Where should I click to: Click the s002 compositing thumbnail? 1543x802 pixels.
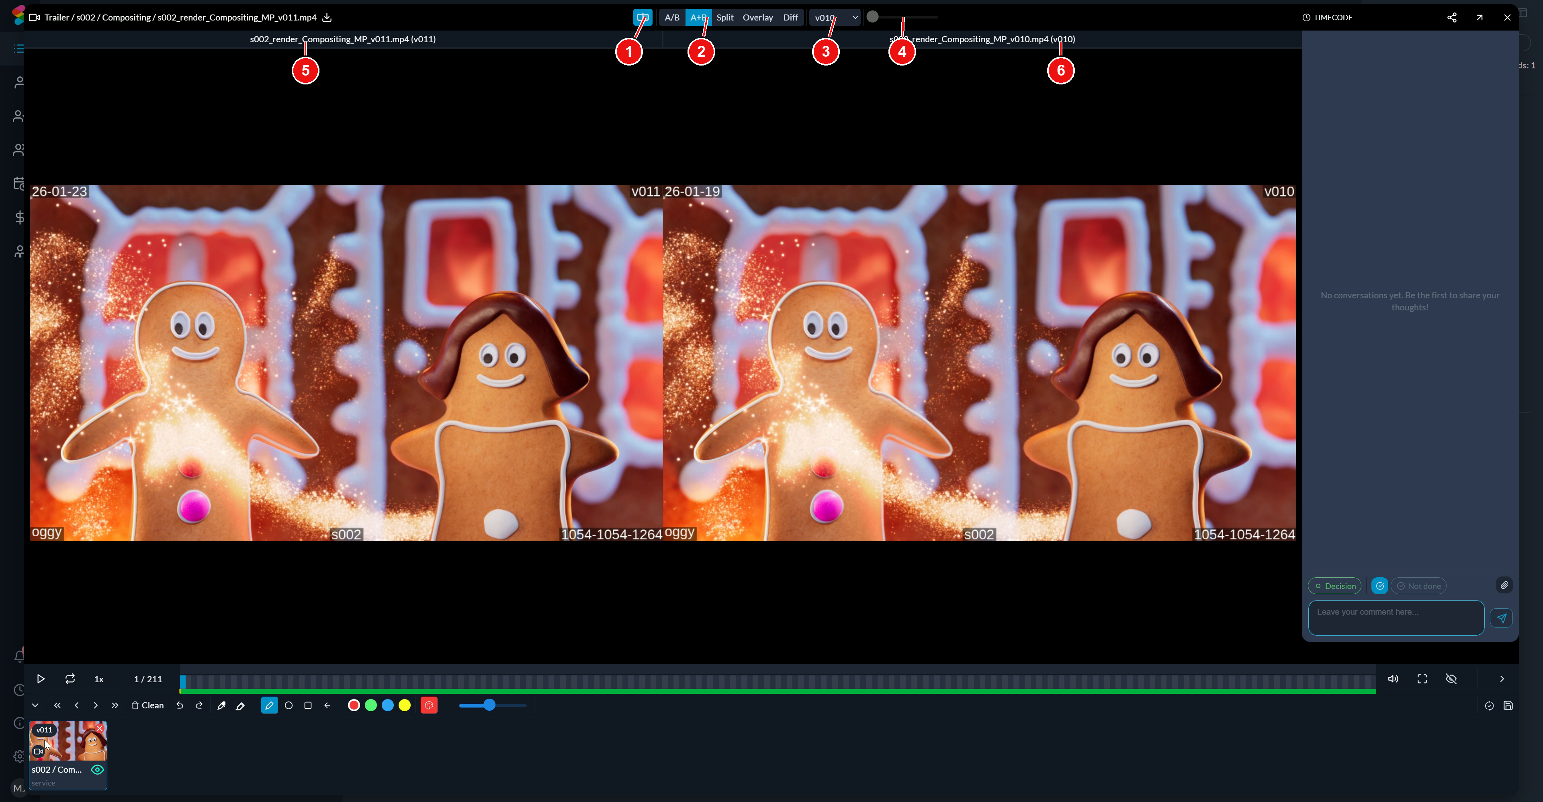tap(68, 741)
